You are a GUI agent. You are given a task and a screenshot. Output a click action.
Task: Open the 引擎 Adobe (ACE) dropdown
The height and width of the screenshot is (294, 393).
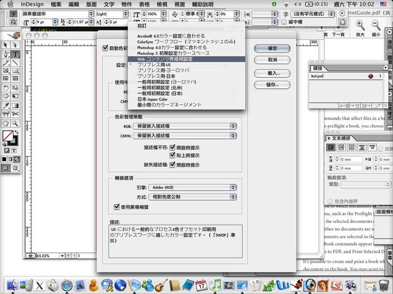coord(193,187)
